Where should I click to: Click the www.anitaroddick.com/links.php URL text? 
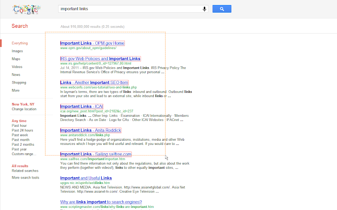coord(85,135)
